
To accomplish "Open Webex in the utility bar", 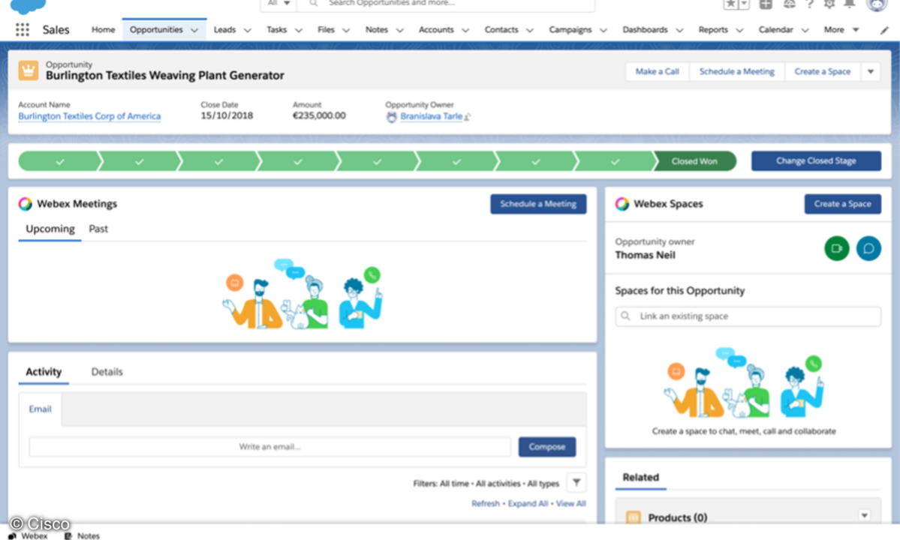I will coord(28,535).
